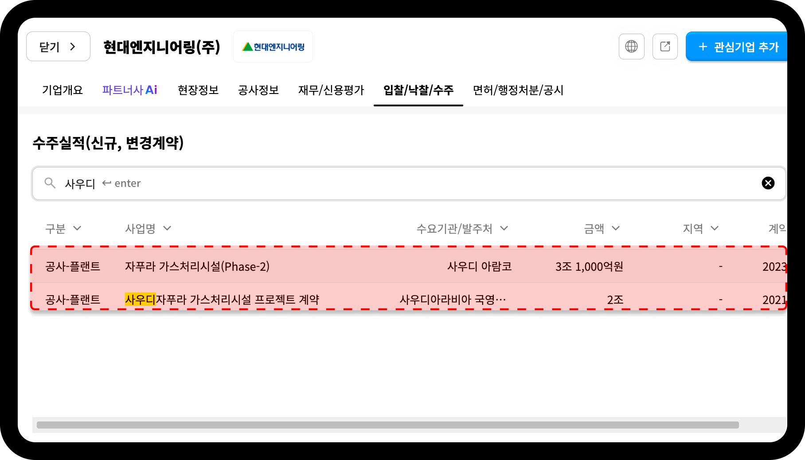Click the 사우디아라비아 국영… client cell
Screen dimensions: 805x460
(453, 300)
